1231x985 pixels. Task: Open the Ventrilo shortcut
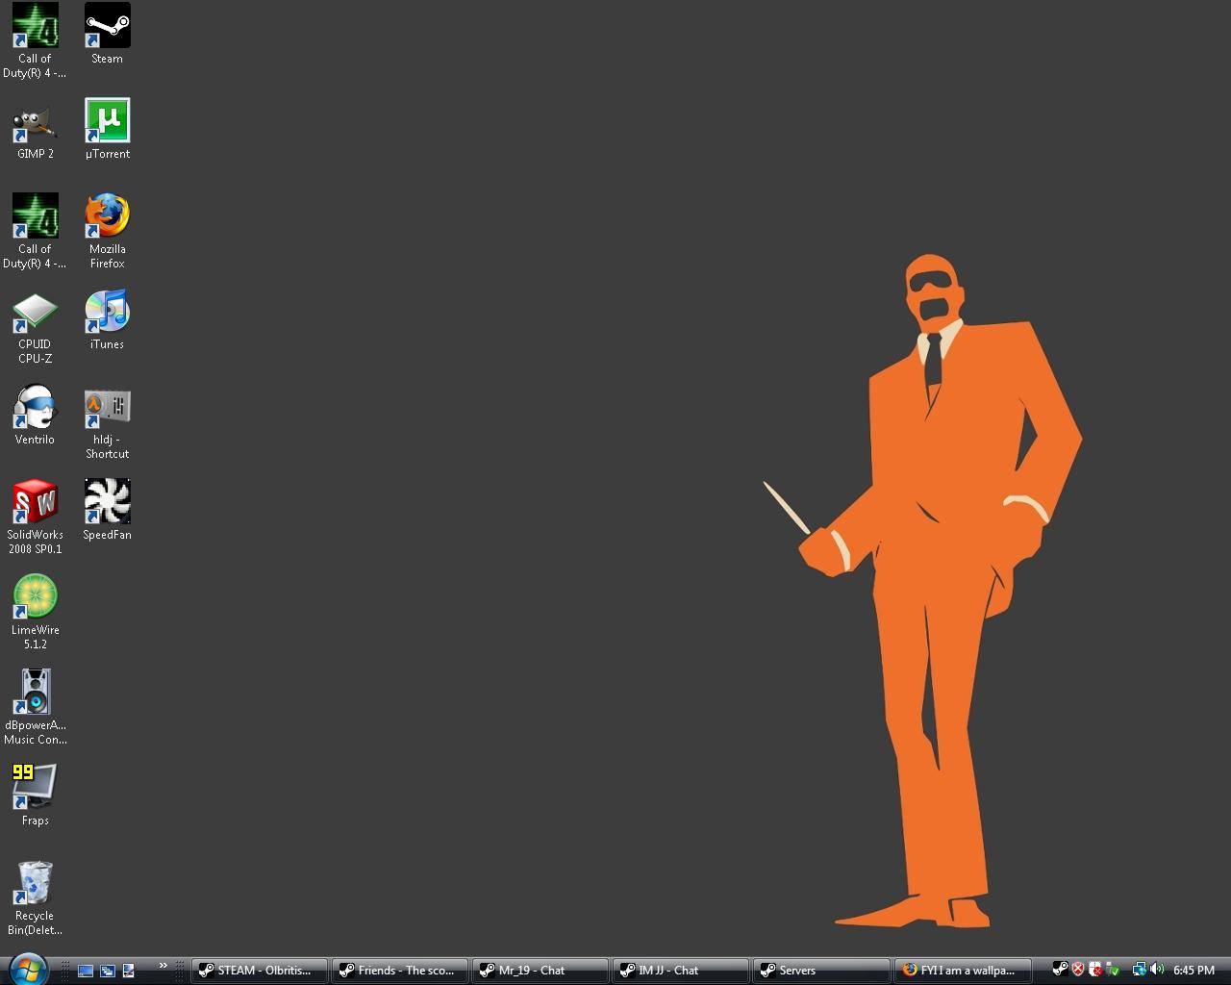click(x=35, y=415)
